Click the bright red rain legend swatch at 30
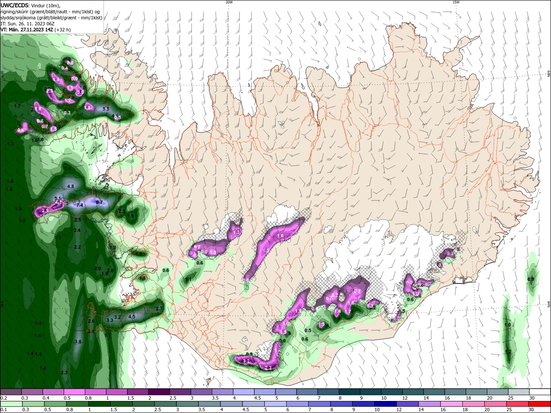 (x=540, y=404)
